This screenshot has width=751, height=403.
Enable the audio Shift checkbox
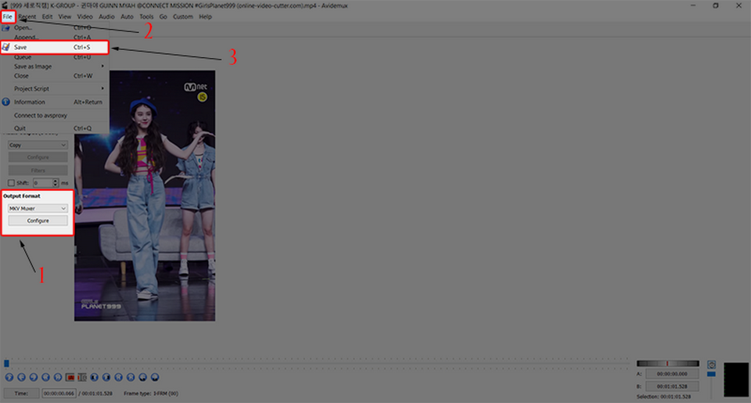tap(11, 183)
